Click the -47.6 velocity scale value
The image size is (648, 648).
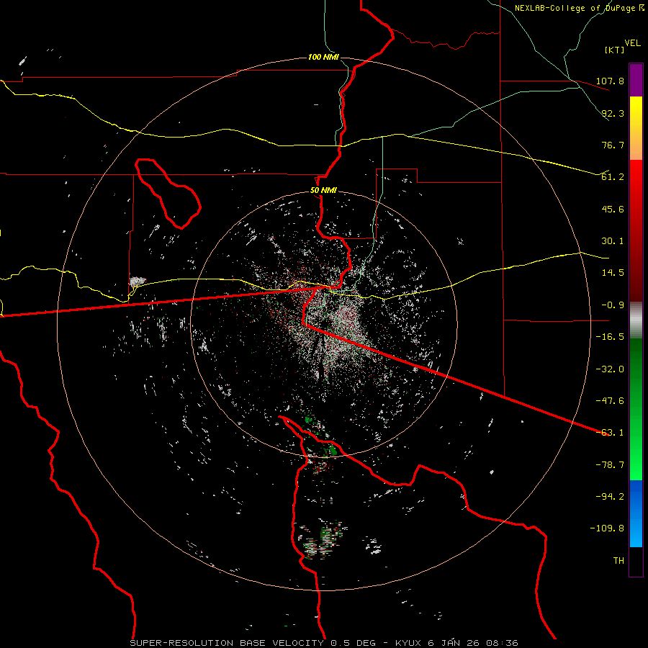610,401
